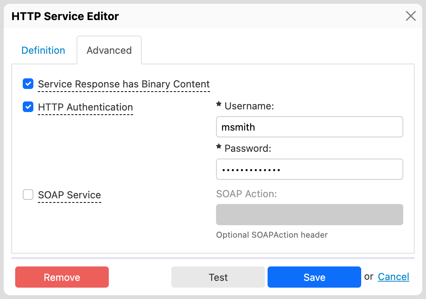Save the HTTP service settings

(314, 277)
